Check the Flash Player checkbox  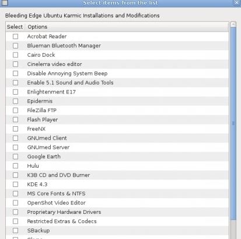15,120
